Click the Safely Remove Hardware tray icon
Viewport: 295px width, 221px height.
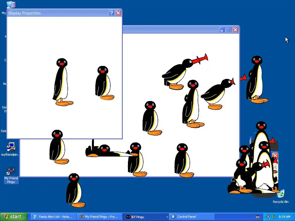coord(274,217)
